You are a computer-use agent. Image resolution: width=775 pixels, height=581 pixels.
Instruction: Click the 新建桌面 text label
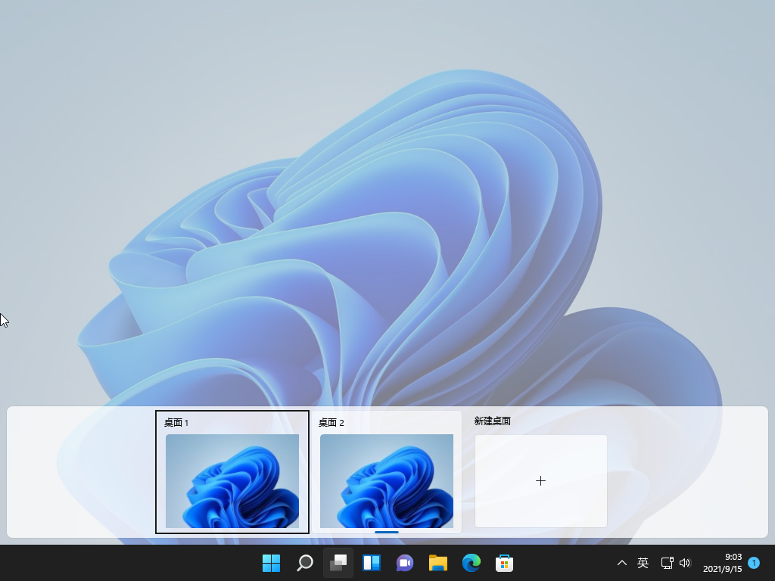(x=493, y=421)
